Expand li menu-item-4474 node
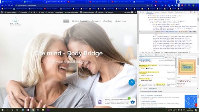The height and width of the screenshot is (112, 199). 153,44
